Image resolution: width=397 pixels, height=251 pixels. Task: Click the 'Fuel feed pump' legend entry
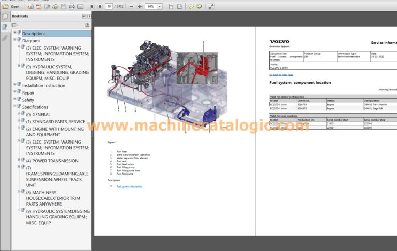125,174
